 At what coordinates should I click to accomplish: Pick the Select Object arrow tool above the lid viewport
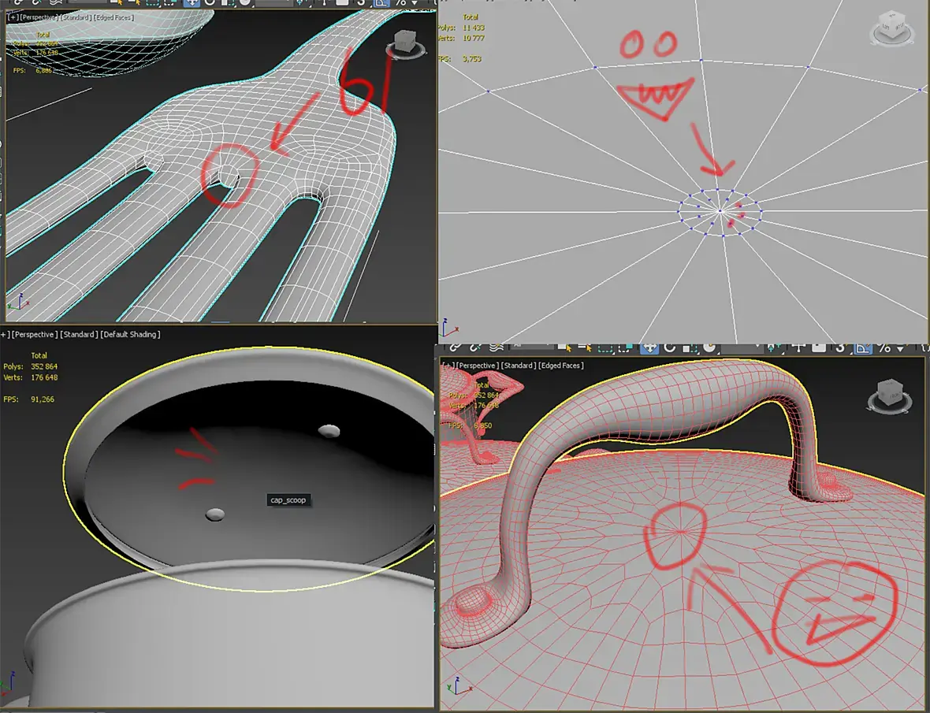(565, 347)
